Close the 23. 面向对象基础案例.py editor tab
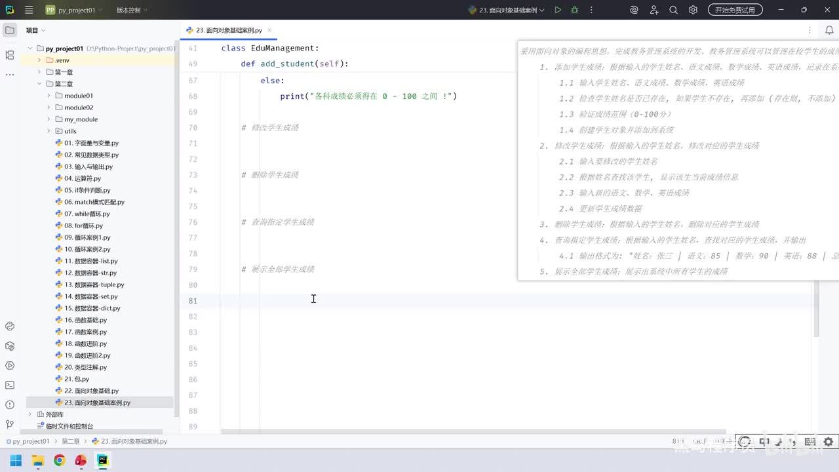Screen dimensions: 839x472 (x=269, y=30)
